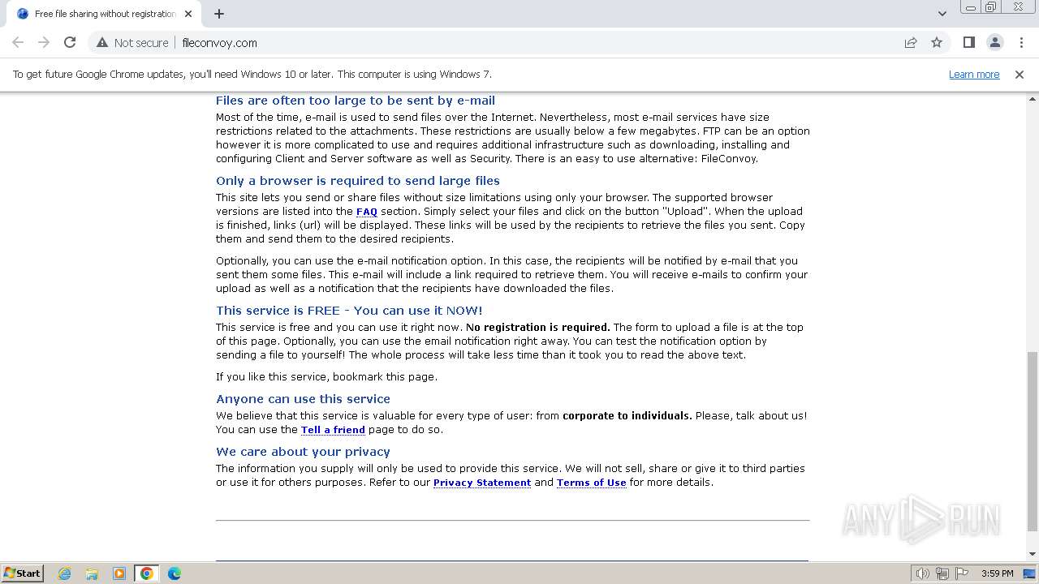Launch Microsoft Edge from the taskbar

[x=174, y=573]
